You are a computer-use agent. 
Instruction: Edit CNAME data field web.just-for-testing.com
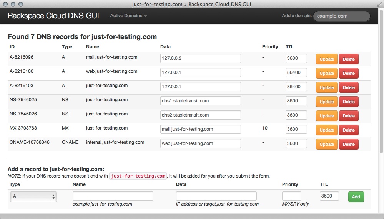pos(201,143)
